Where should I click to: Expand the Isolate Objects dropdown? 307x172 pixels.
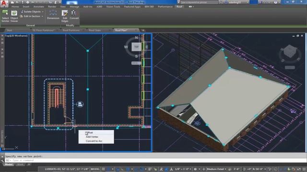(43, 11)
